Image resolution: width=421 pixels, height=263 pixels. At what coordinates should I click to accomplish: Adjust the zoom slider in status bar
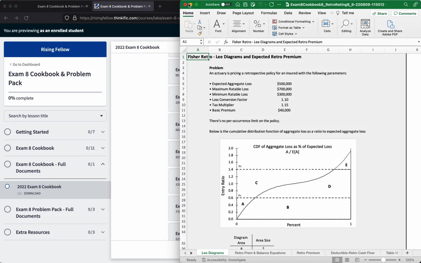click(x=383, y=260)
